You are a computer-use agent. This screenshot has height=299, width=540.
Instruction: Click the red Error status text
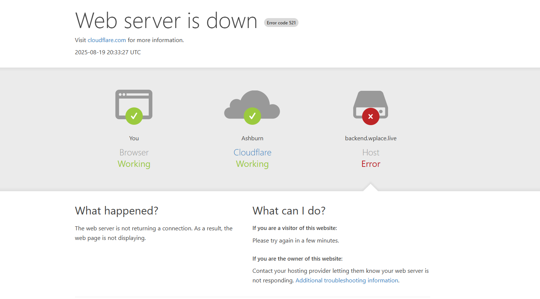pyautogui.click(x=371, y=164)
